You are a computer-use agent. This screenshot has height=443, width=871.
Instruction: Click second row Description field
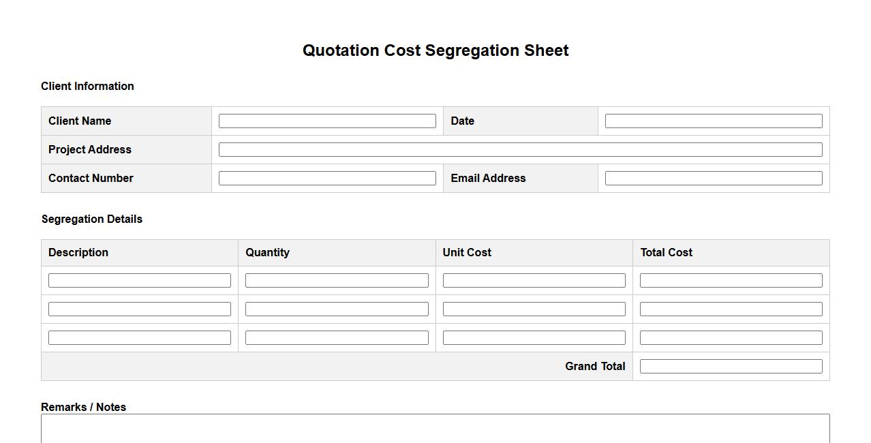click(x=140, y=309)
